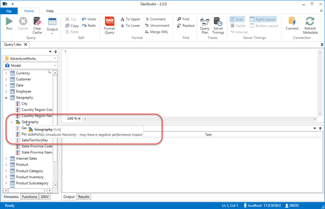Switch to the Metadata tab

pyautogui.click(x=11, y=197)
